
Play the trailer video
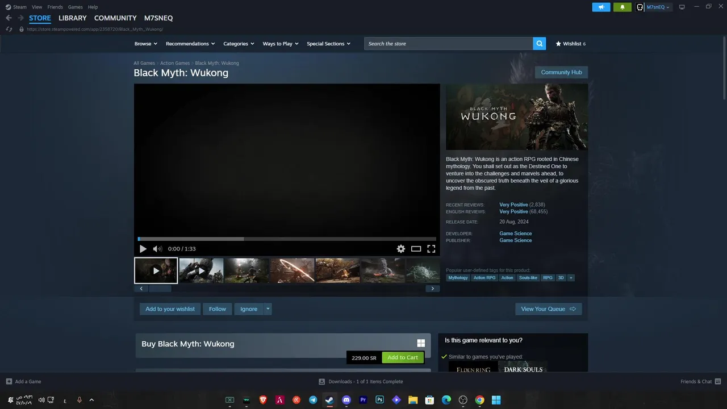click(143, 249)
